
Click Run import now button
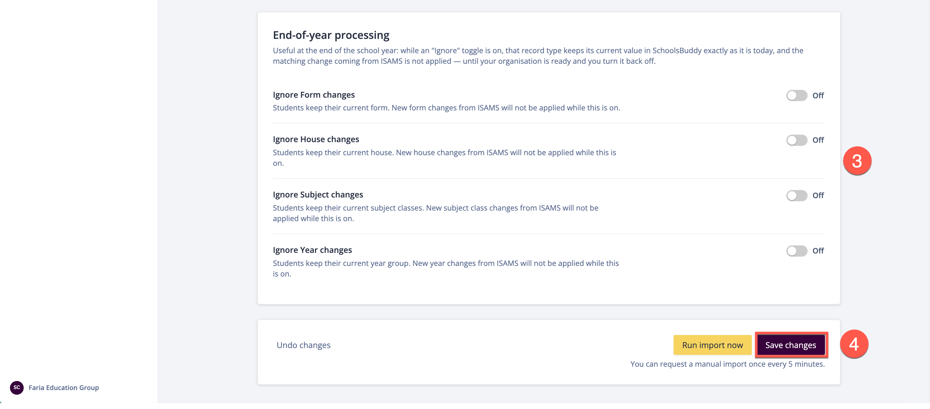[x=712, y=345]
